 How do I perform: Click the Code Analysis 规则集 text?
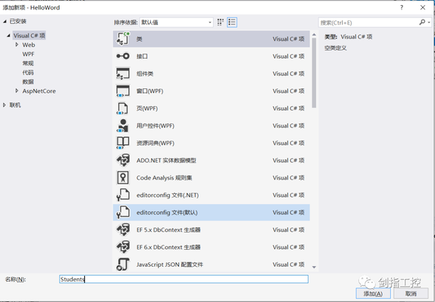[165, 177]
